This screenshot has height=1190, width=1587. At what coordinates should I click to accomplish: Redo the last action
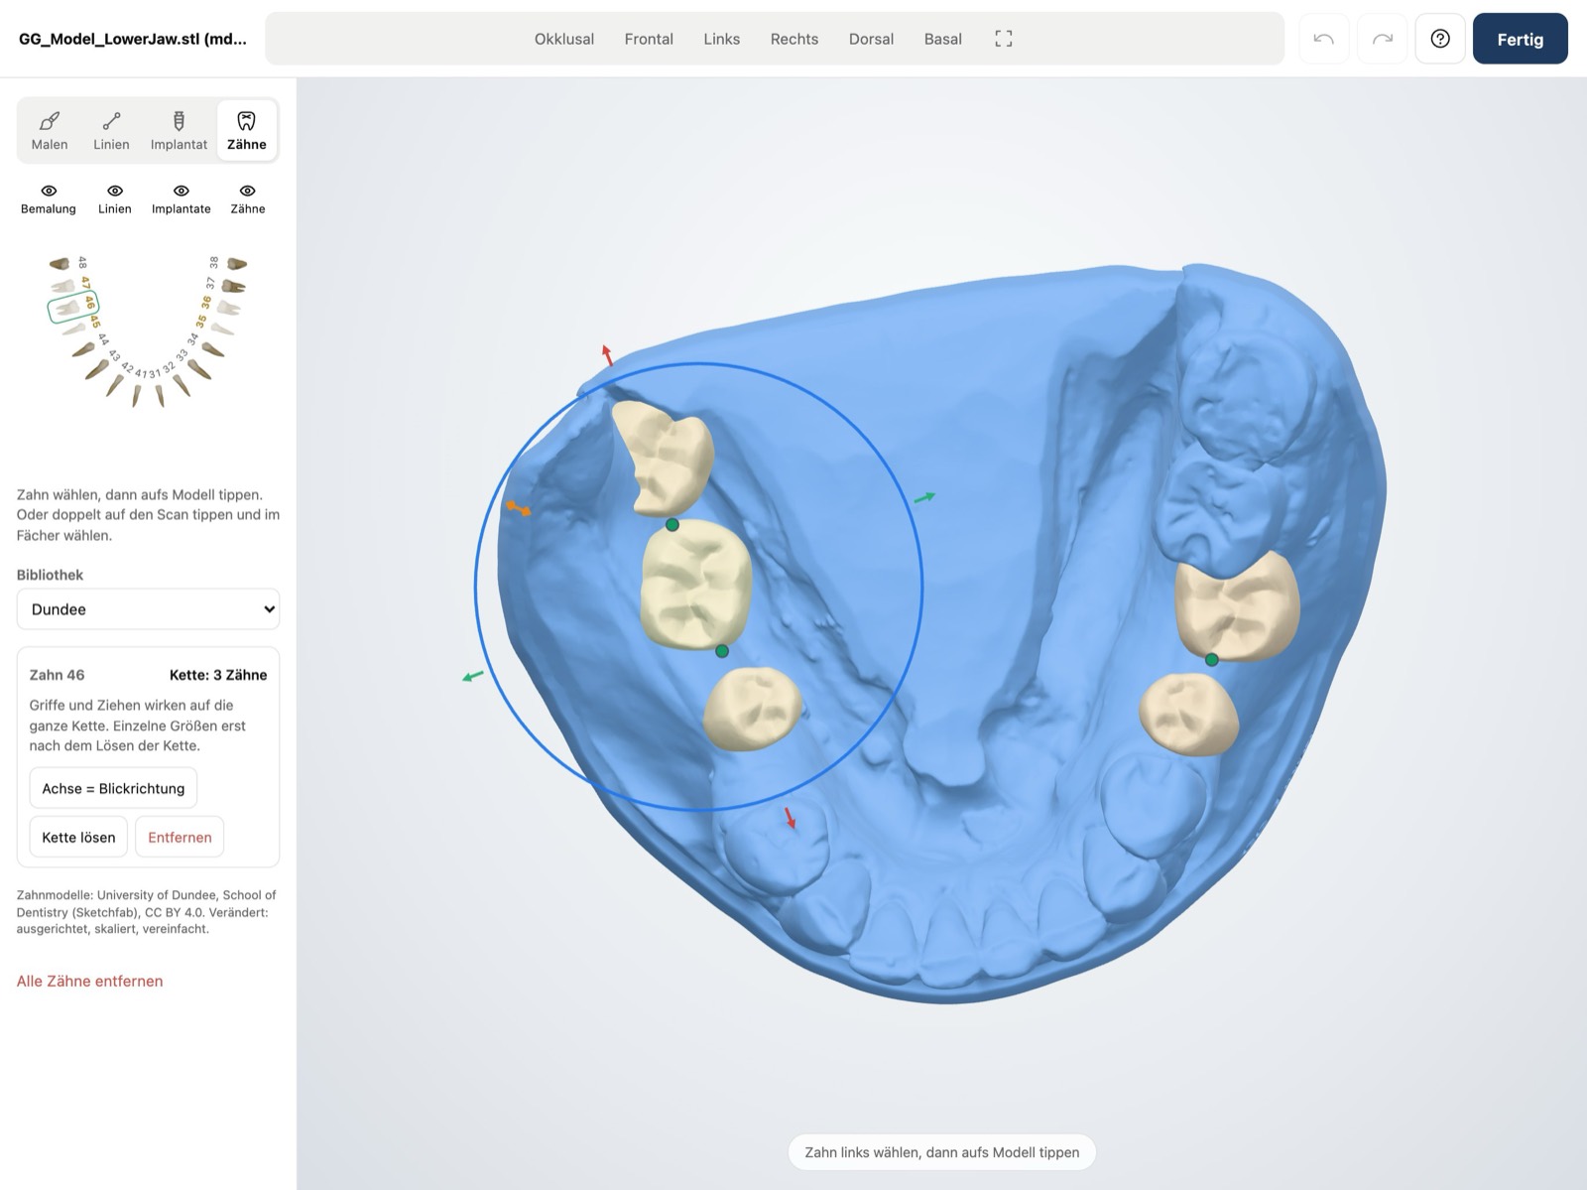(1383, 39)
